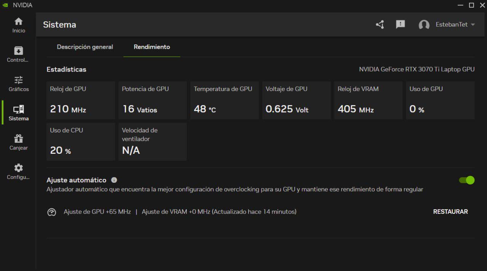The width and height of the screenshot is (487, 271).
Task: Open the Controladores download icon
Action: [x=18, y=51]
